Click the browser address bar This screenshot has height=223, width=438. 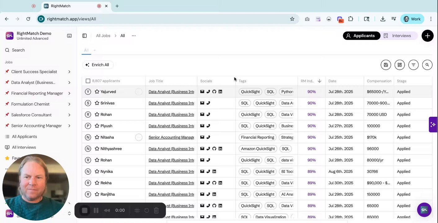(x=167, y=19)
